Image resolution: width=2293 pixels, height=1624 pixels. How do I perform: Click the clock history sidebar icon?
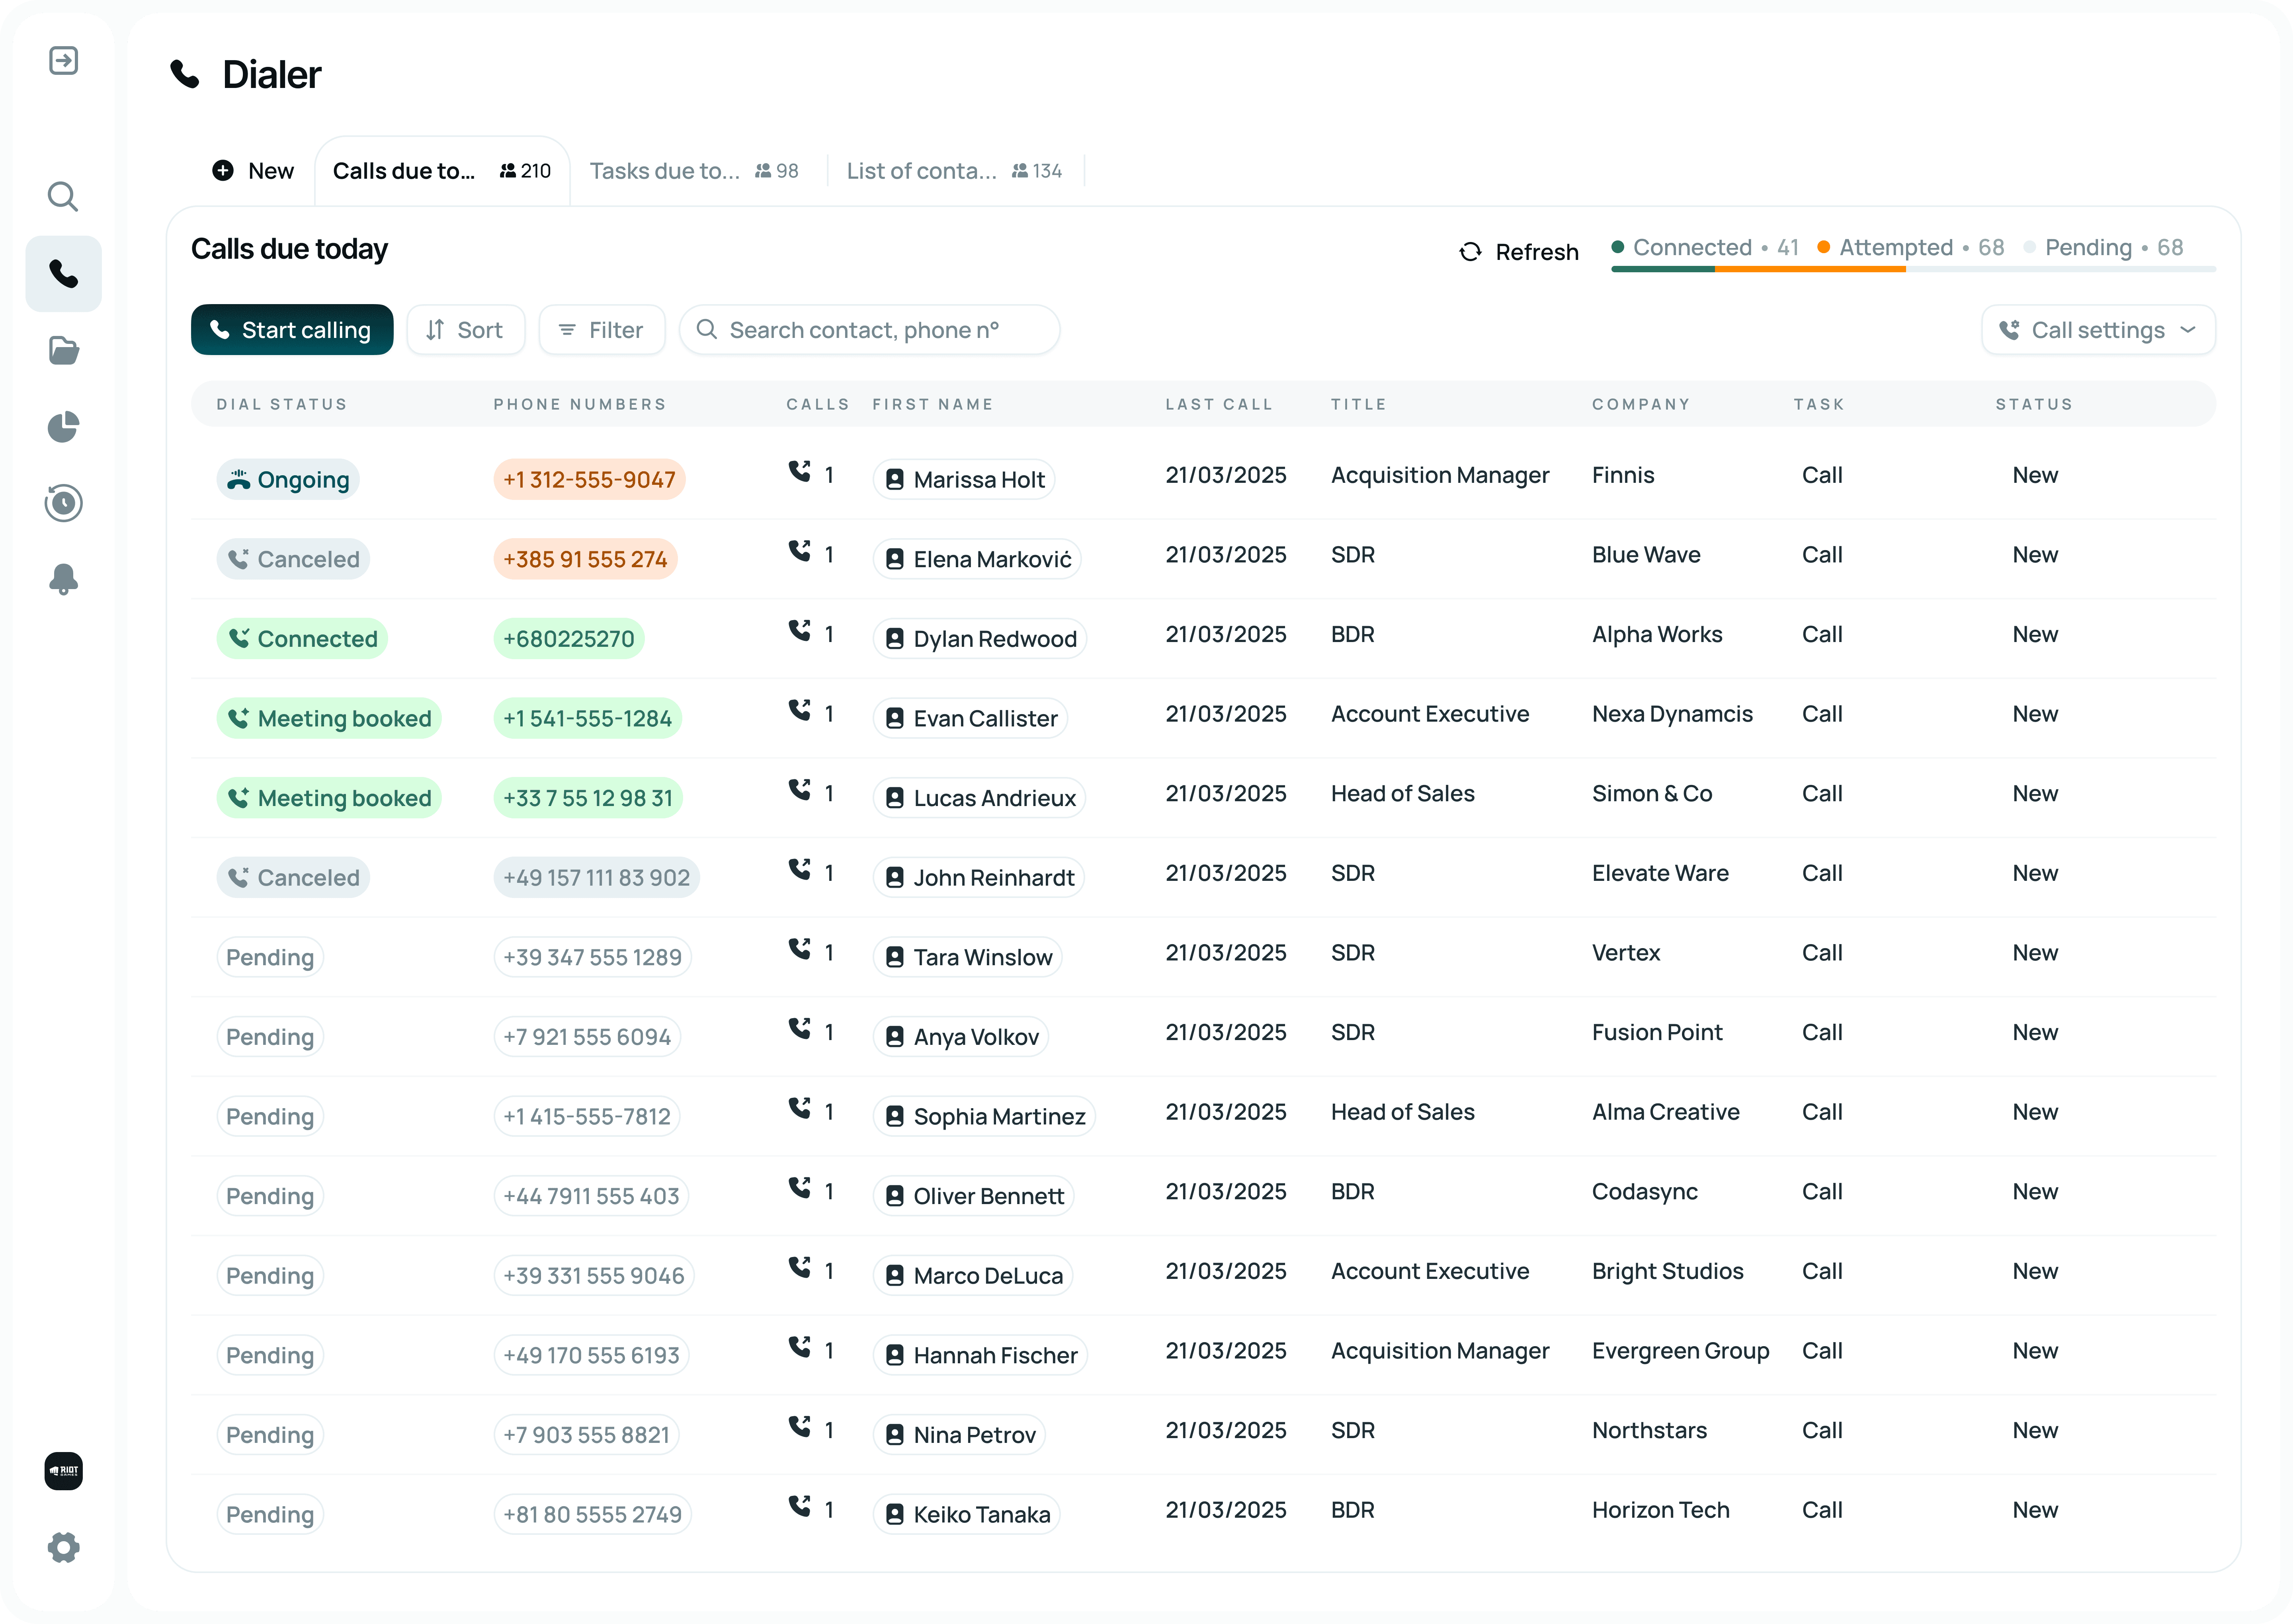pyautogui.click(x=63, y=503)
